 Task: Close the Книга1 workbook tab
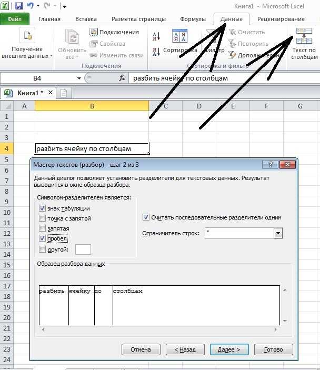[51, 93]
